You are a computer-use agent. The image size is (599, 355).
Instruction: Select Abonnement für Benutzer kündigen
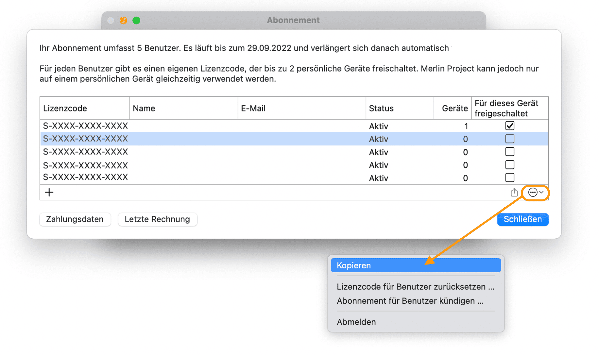tap(410, 301)
